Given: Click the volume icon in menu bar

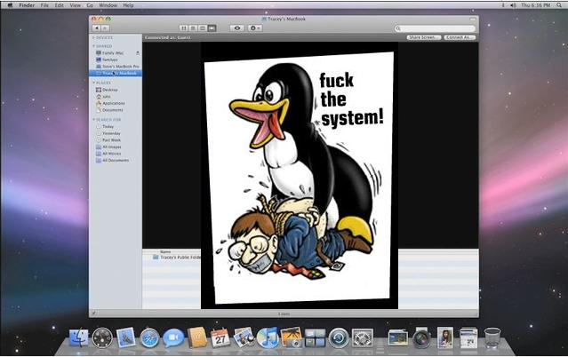Looking at the screenshot, I should click(x=513, y=5).
